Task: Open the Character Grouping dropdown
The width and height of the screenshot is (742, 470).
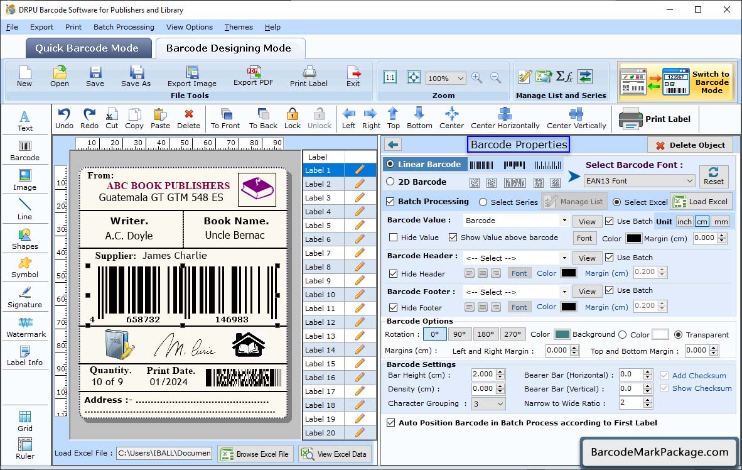Action: coord(488,403)
